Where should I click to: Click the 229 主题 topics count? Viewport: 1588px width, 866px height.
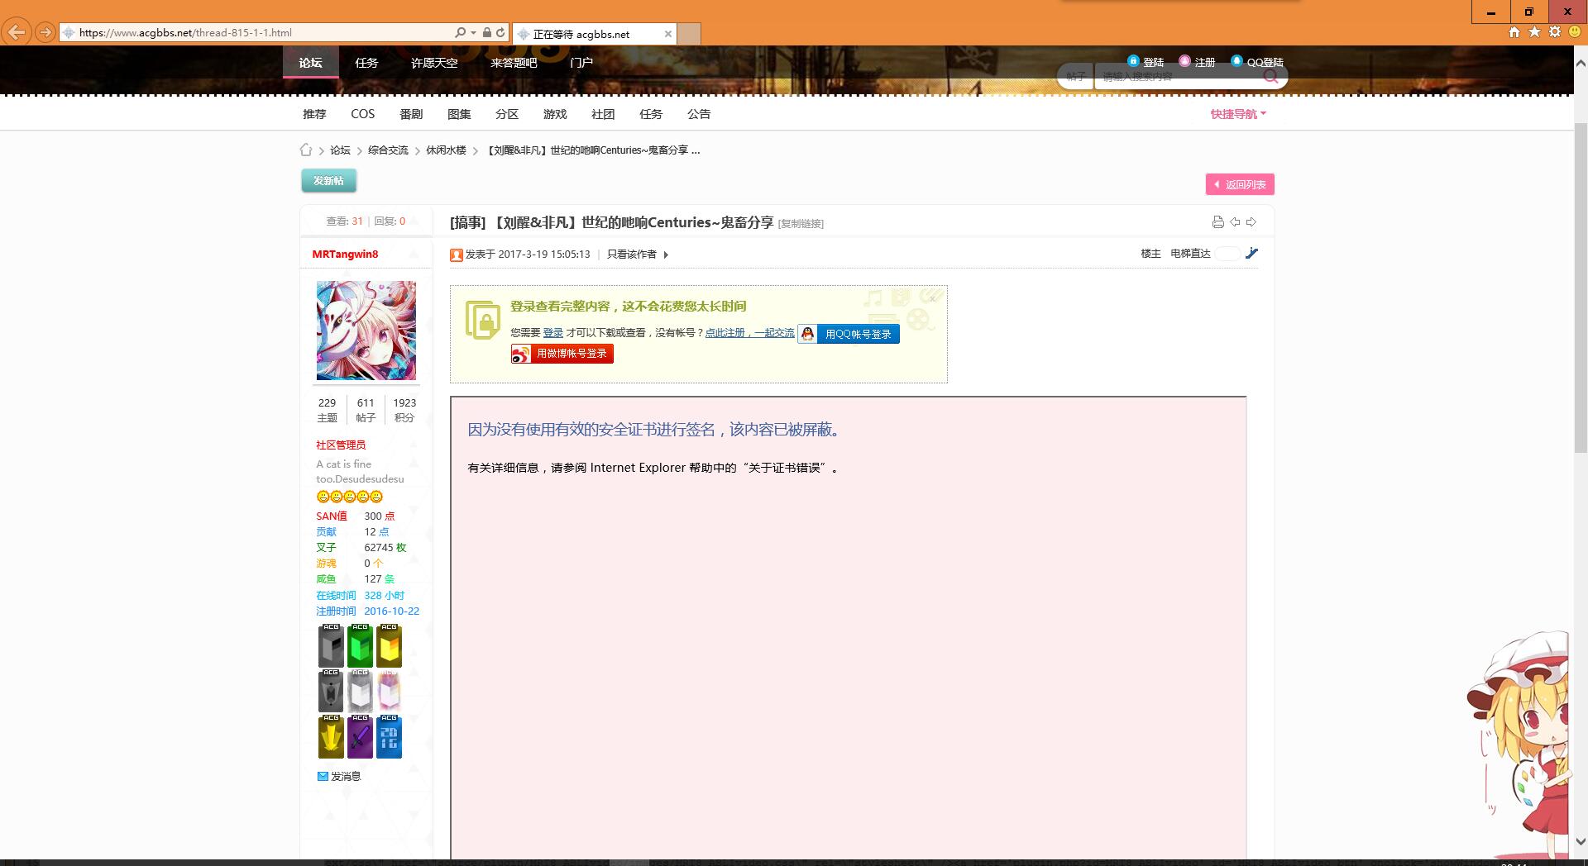[x=328, y=410]
